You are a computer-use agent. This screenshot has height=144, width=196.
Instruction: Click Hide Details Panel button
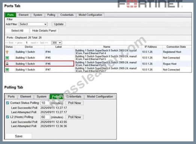[x=44, y=30]
